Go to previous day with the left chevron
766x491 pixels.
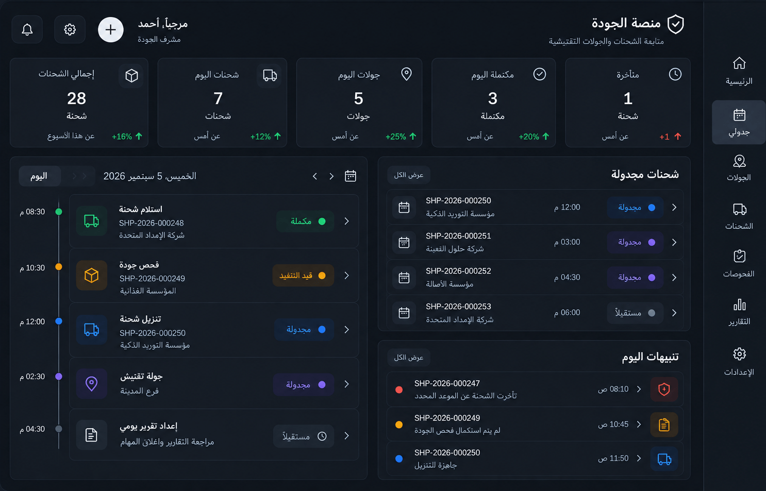[315, 176]
